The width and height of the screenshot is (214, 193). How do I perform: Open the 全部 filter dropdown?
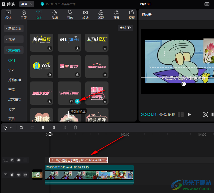(126, 28)
